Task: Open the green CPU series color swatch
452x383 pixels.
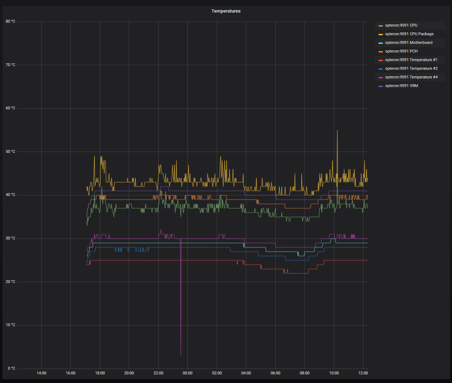Action: pyautogui.click(x=381, y=26)
